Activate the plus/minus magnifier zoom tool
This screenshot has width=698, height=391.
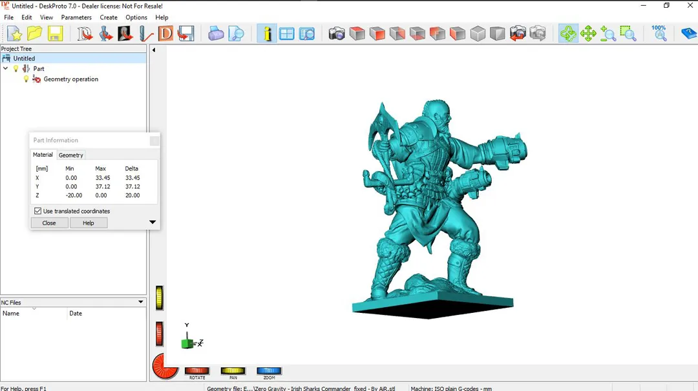(608, 34)
